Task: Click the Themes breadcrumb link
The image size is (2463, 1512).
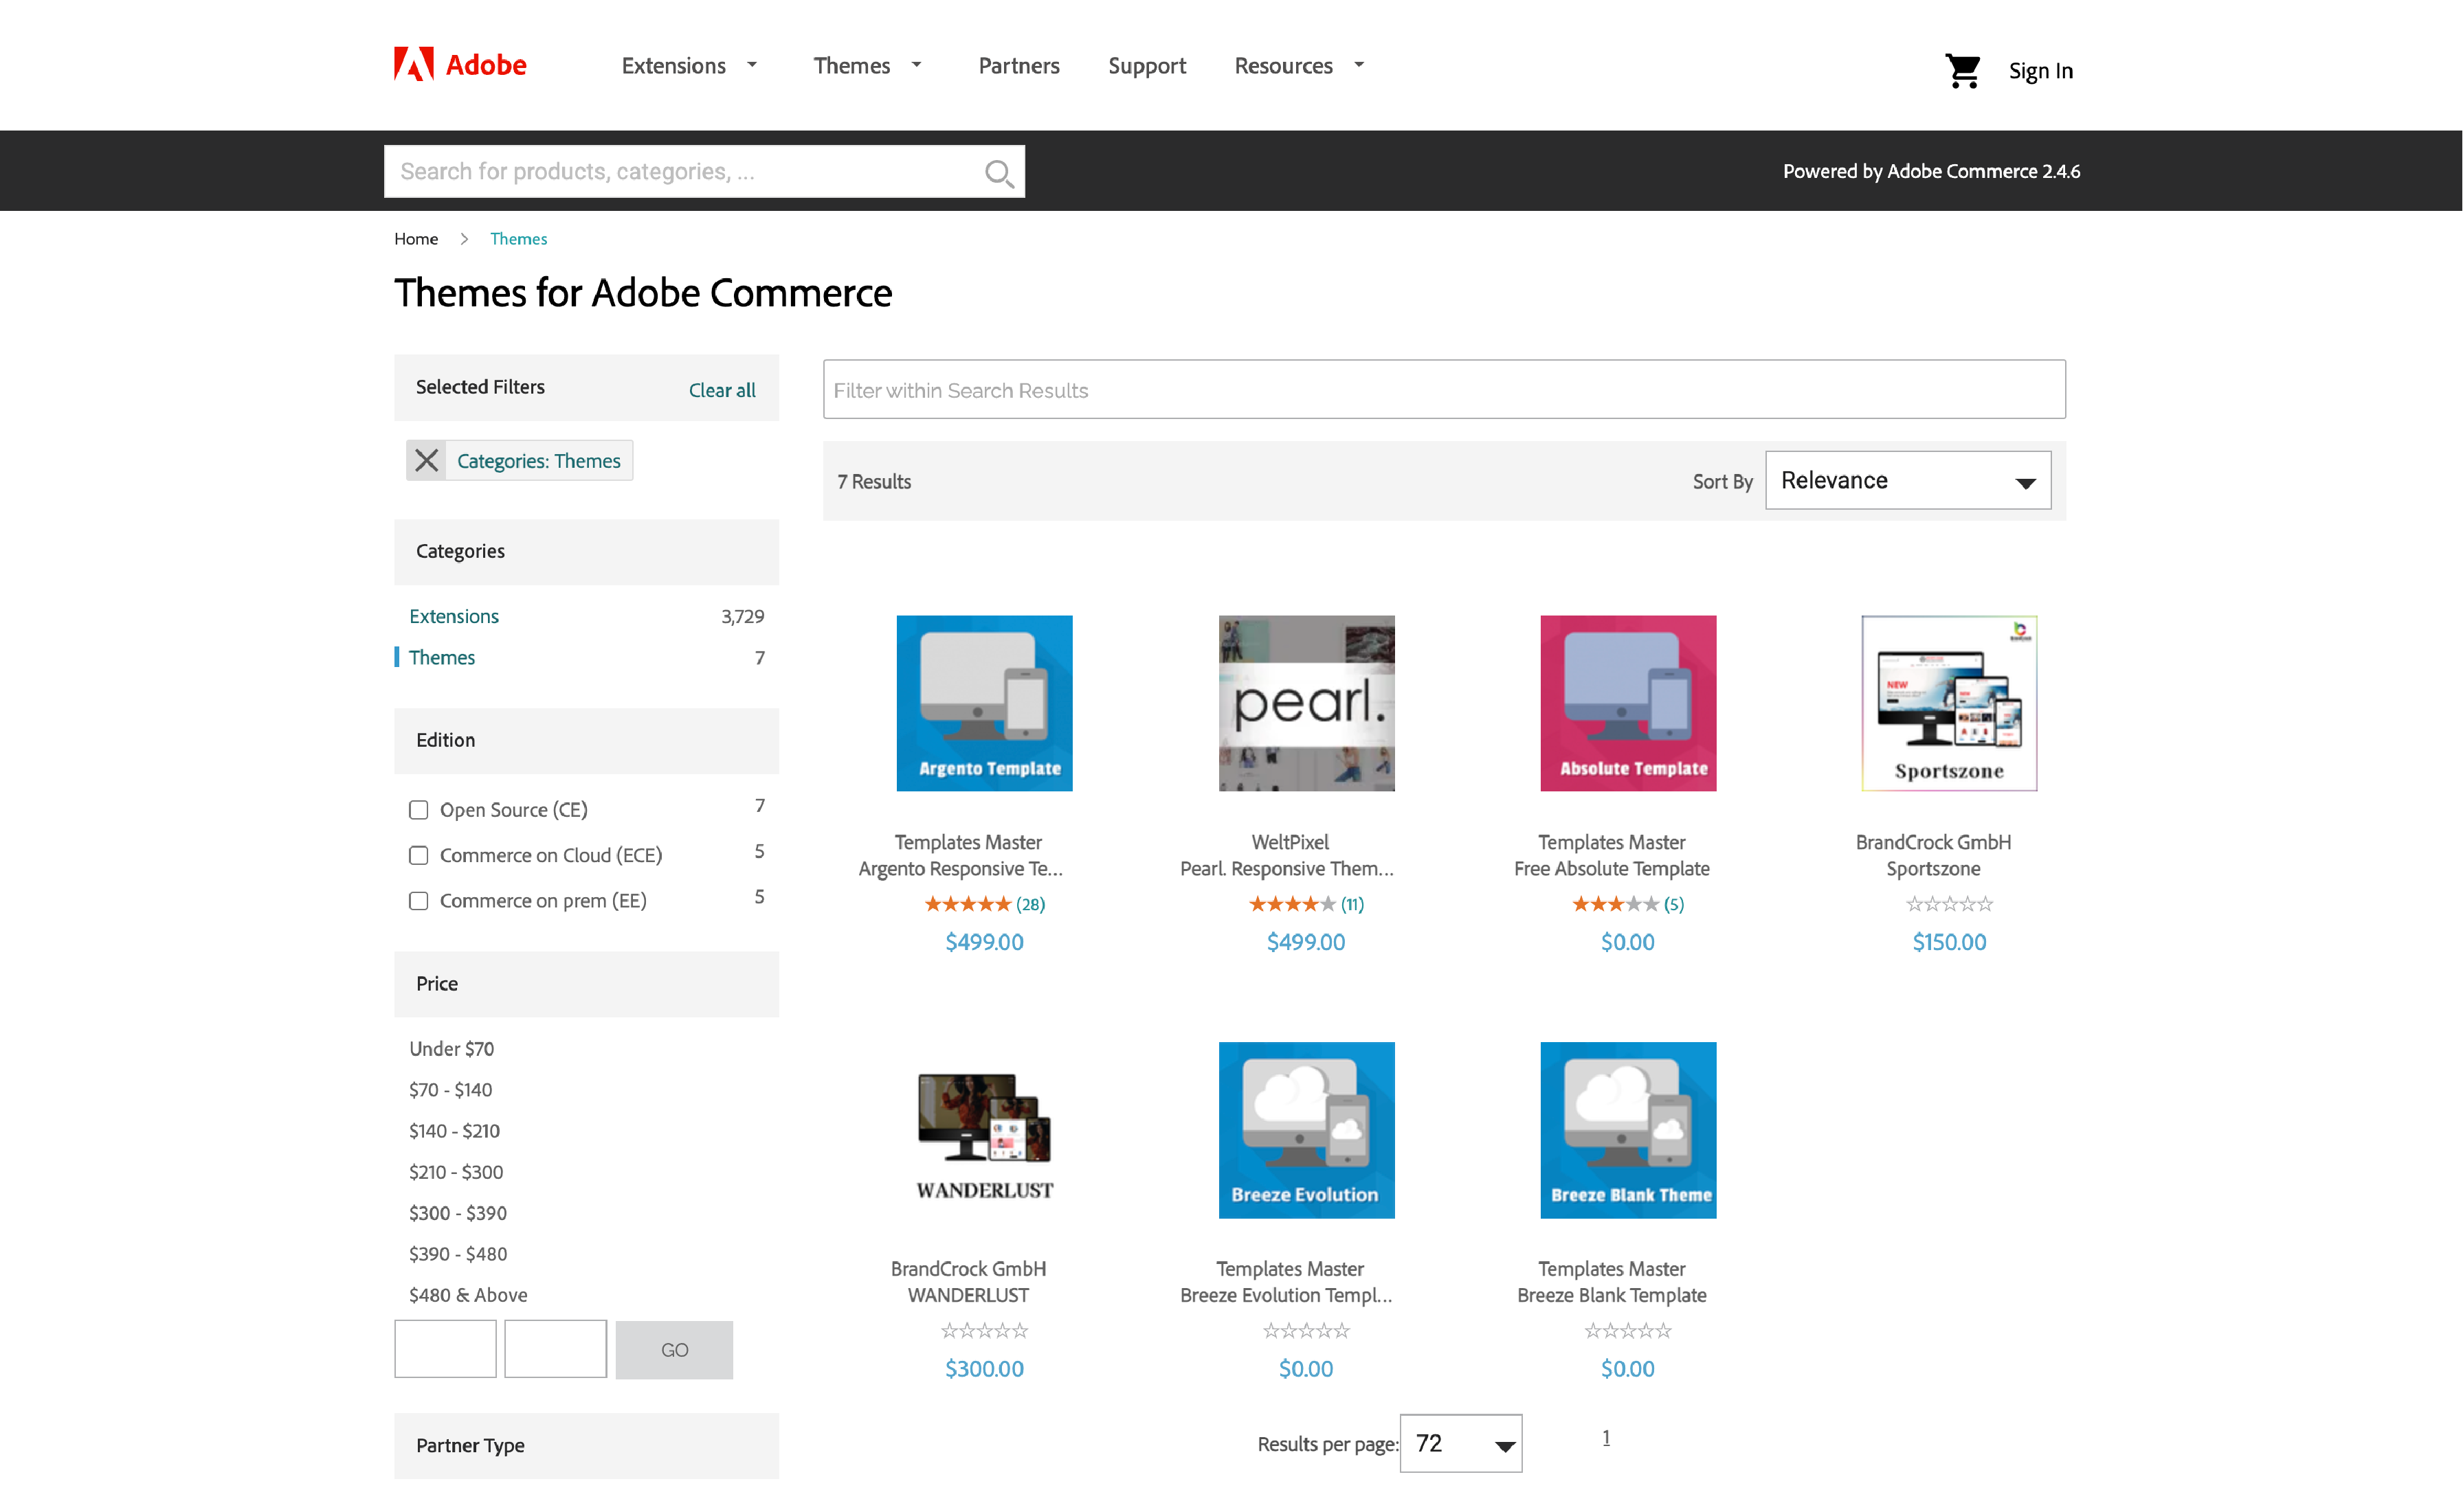Action: click(x=518, y=239)
